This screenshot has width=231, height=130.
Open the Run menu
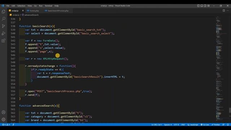[x=41, y=6]
